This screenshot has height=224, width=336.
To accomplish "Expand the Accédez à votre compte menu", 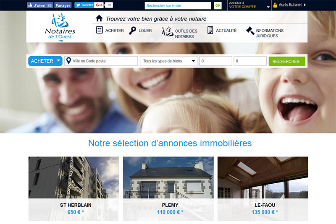I will coord(249,5).
